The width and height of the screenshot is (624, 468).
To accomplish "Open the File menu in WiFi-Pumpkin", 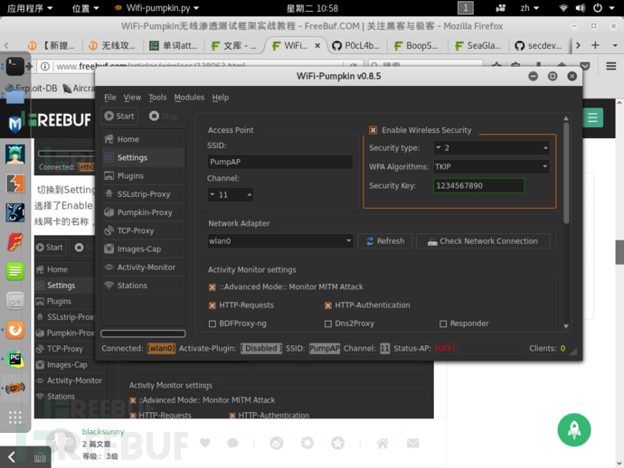I will point(109,98).
